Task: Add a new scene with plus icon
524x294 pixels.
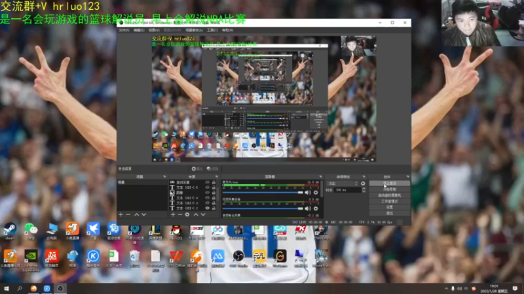Action: [121, 215]
